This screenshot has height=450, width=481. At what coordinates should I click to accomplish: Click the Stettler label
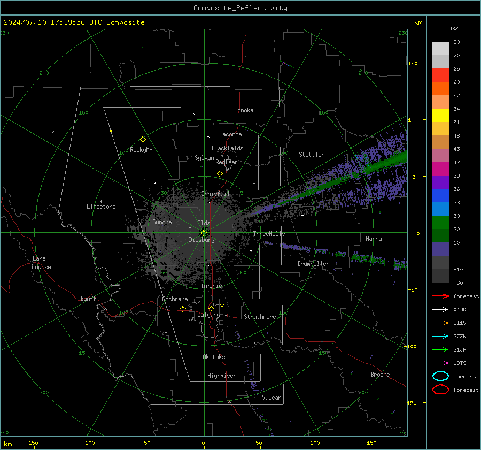(x=312, y=155)
